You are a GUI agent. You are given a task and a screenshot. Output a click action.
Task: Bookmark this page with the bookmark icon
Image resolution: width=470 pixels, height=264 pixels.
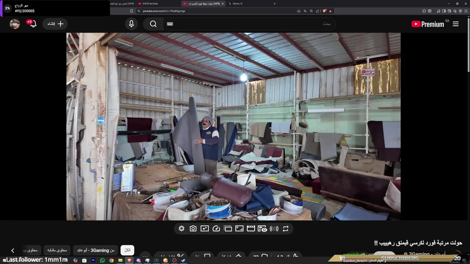[x=131, y=11]
